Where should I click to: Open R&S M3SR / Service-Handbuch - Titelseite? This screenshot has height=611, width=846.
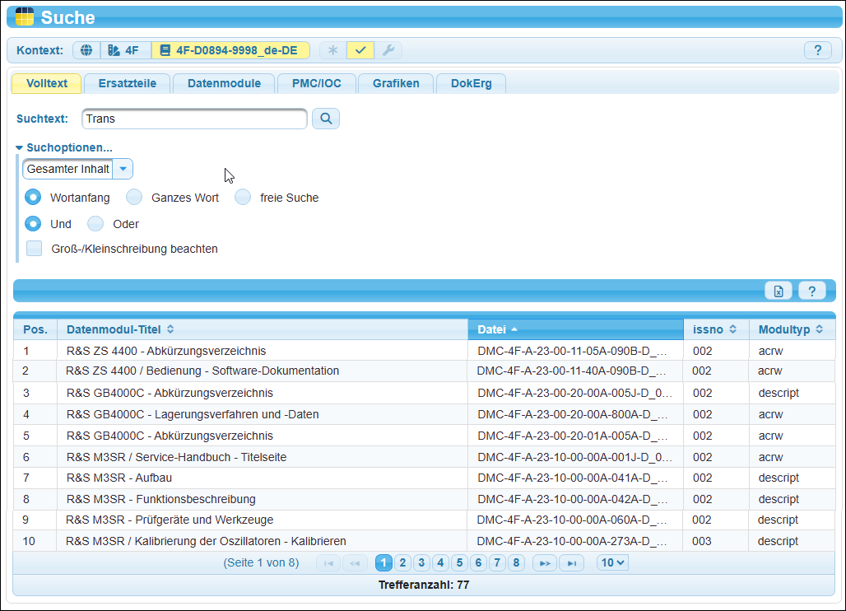pos(424,457)
